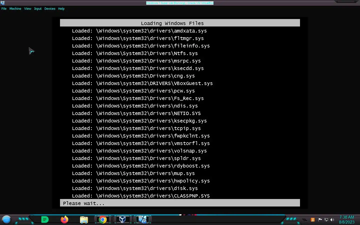
Task: Open the Help menu
Action: coord(61,9)
